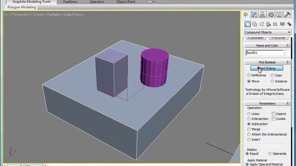Screen dimensions: 296x166
Task: Select the Instance radio option
Action: (279, 81)
